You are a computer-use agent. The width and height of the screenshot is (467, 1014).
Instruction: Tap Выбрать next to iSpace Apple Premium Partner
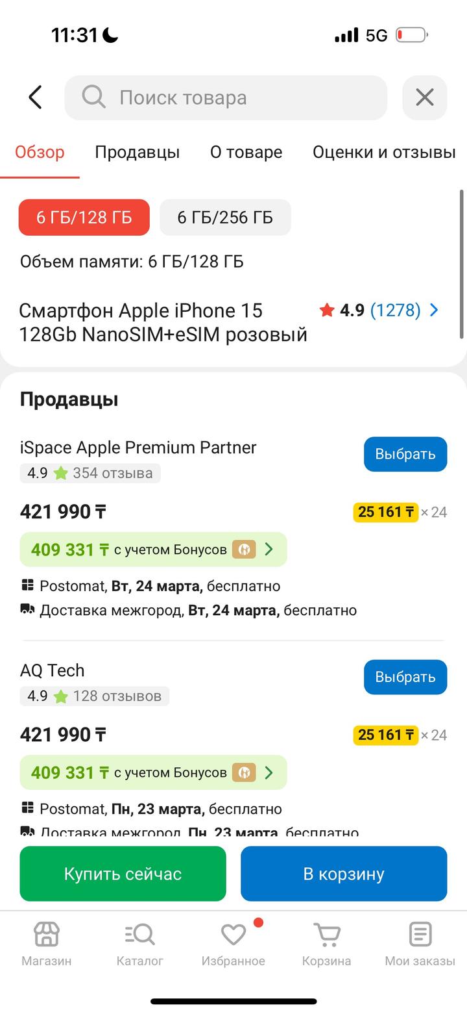point(405,453)
